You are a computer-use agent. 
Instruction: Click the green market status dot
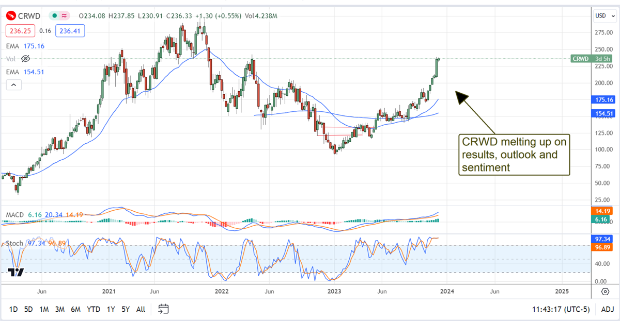tap(54, 16)
